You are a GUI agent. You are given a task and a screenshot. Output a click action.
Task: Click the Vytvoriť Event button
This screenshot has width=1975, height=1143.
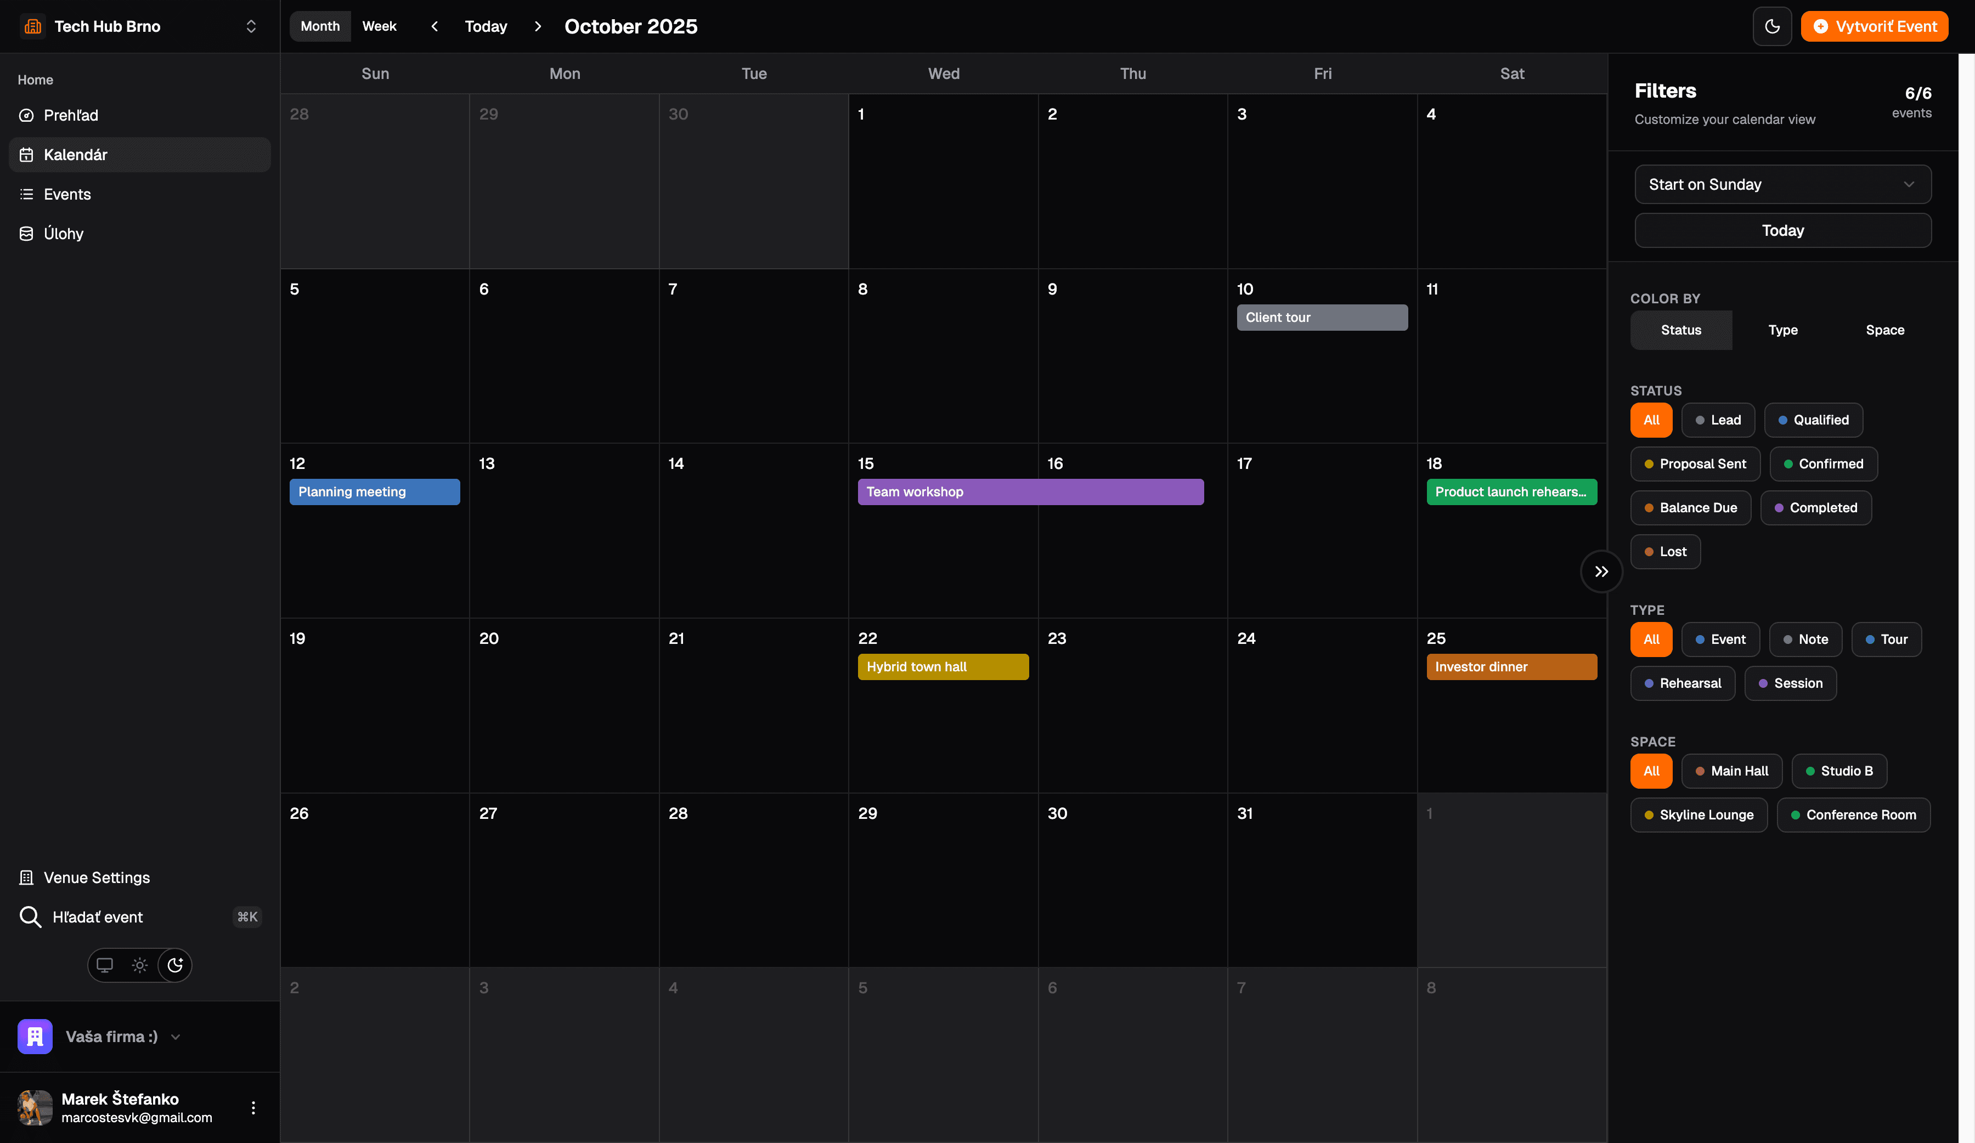pyautogui.click(x=1874, y=27)
